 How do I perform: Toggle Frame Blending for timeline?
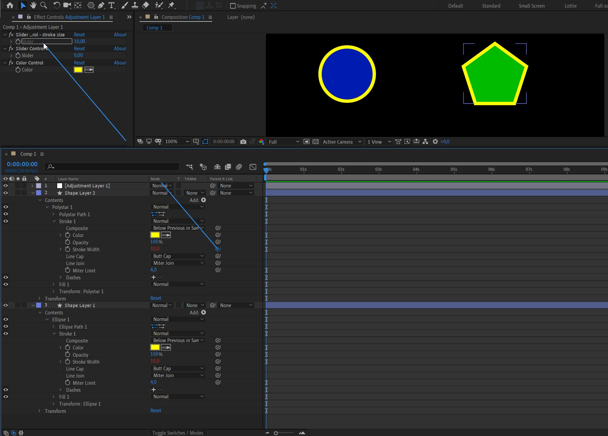point(228,167)
